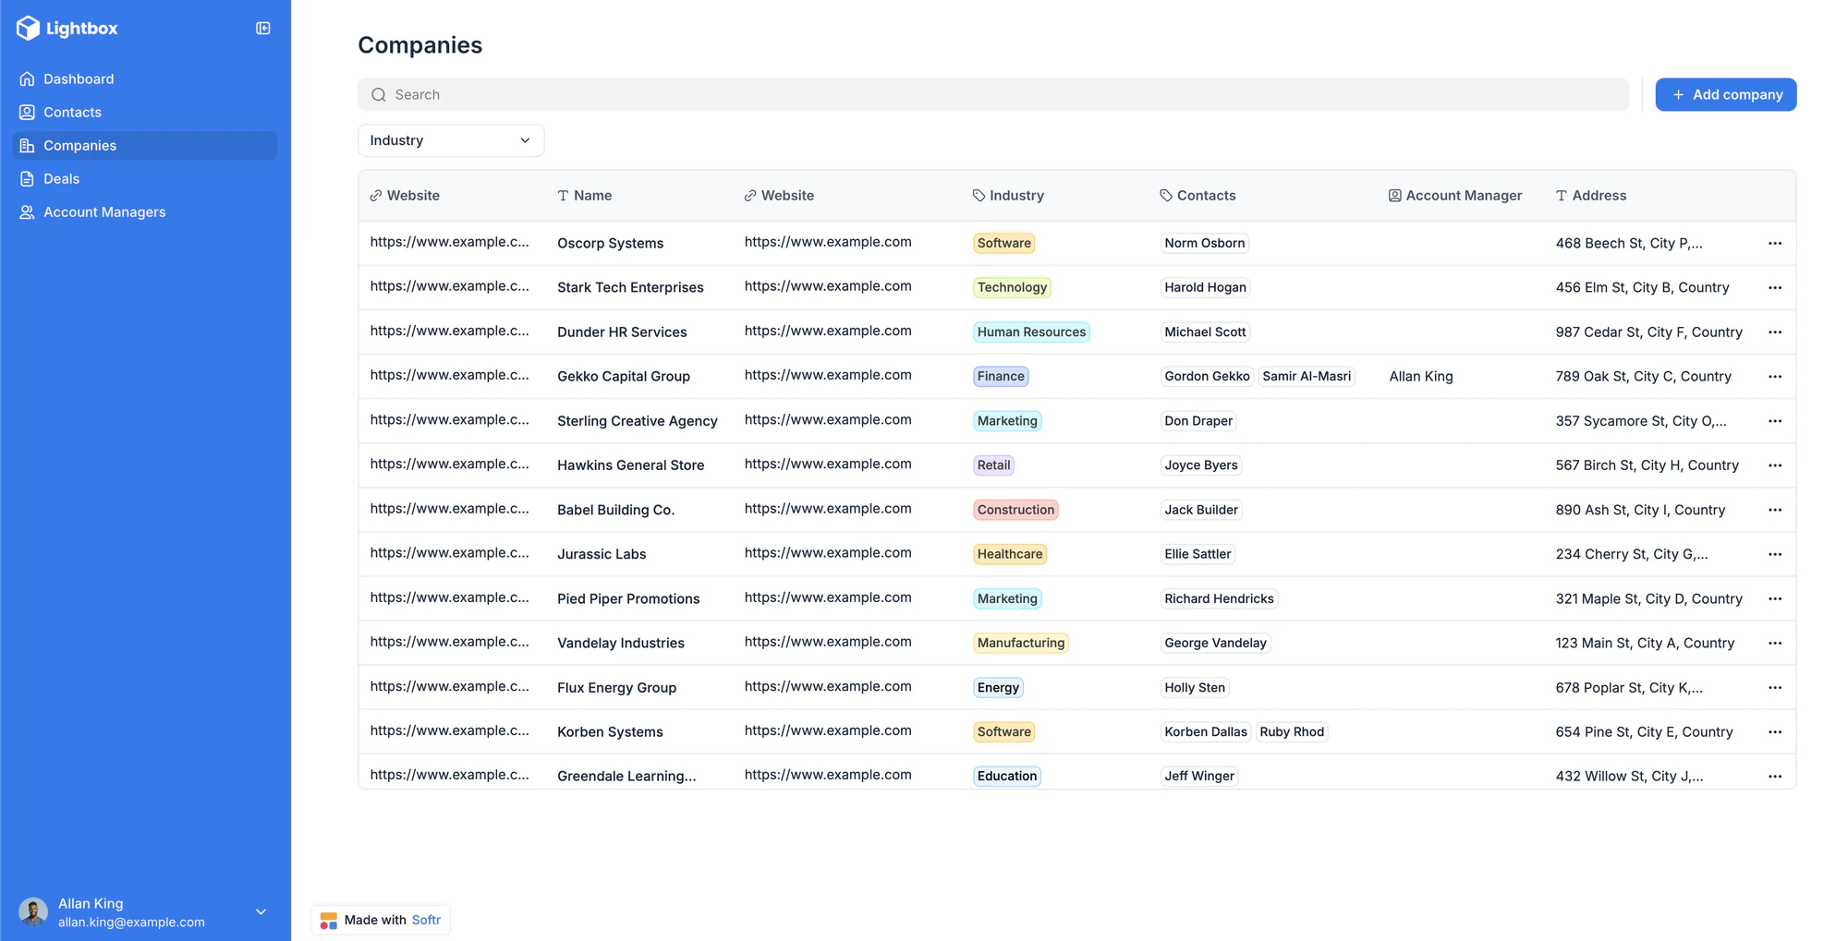Image resolution: width=1848 pixels, height=941 pixels.
Task: Follow the Softr link in the badge
Action: coord(426,920)
